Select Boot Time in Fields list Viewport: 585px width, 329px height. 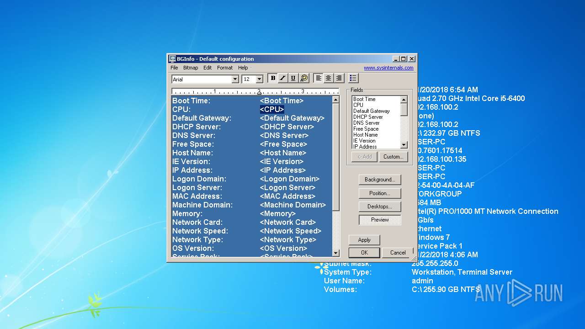[x=364, y=99]
